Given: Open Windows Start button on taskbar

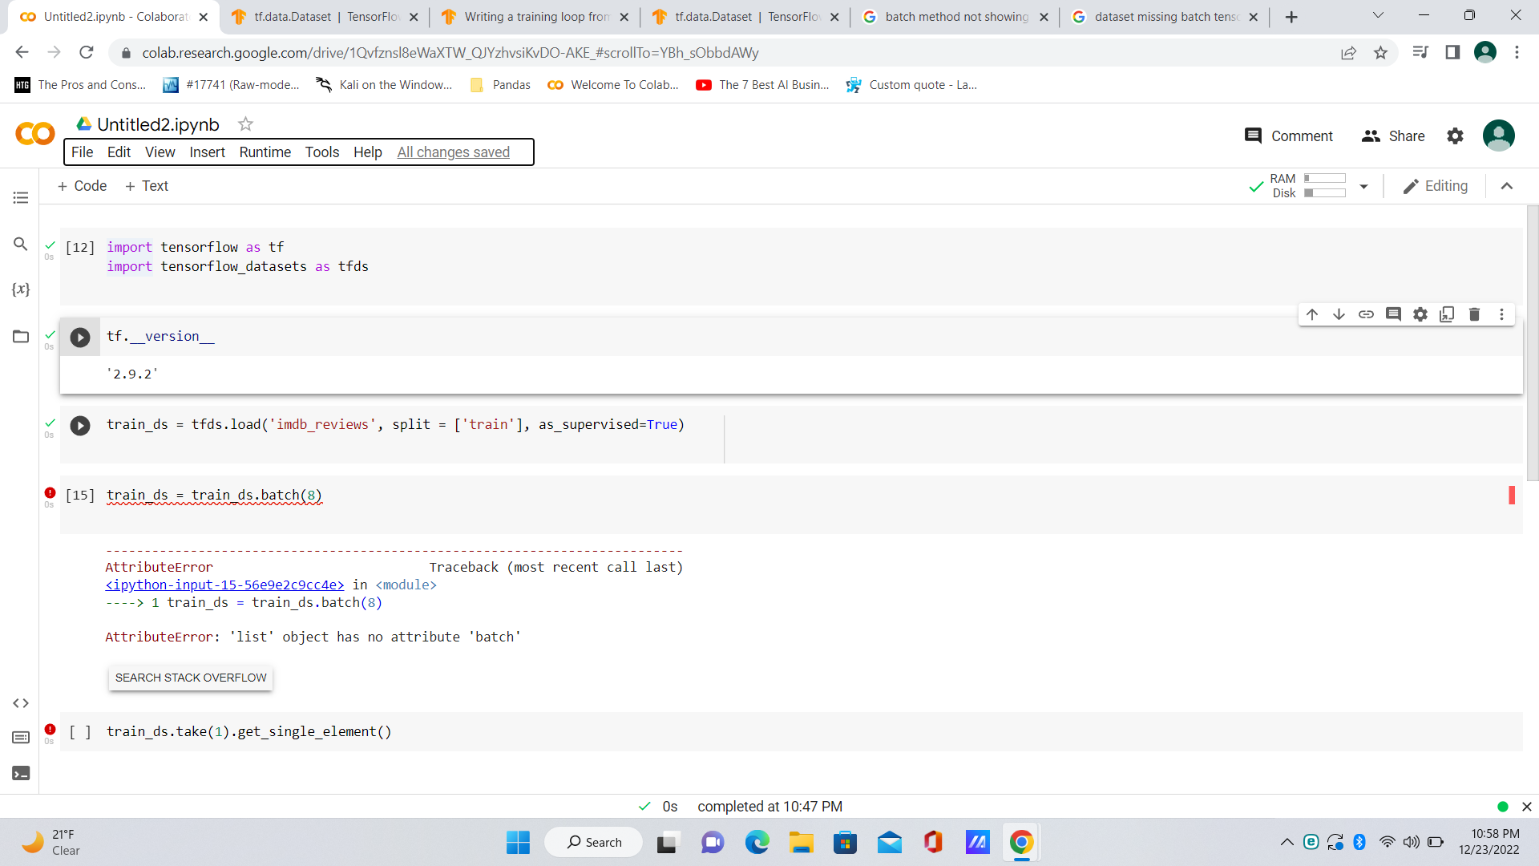Looking at the screenshot, I should pyautogui.click(x=518, y=843).
